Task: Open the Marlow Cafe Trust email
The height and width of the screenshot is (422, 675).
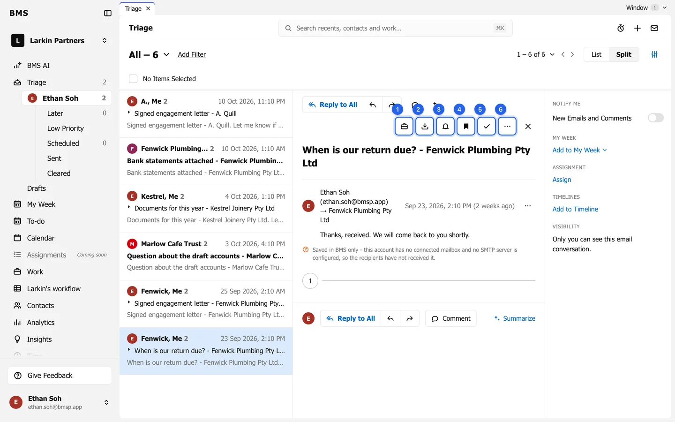Action: pyautogui.click(x=206, y=256)
